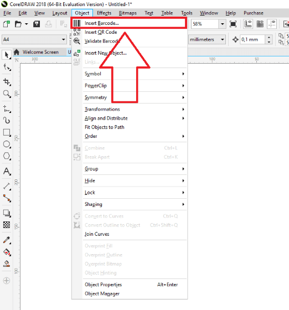Select the Connector tool

pos(7,198)
